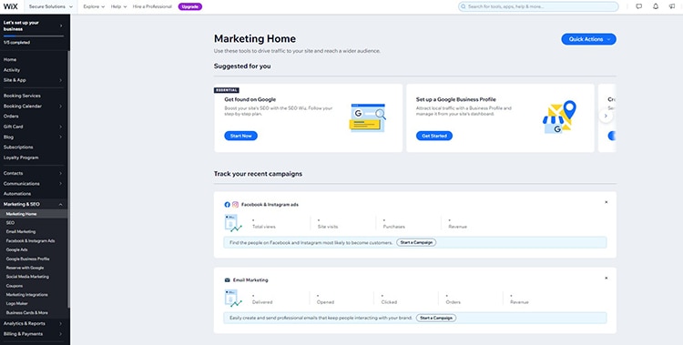683x345 pixels.
Task: Open the Help dropdown menu
Action: point(118,7)
